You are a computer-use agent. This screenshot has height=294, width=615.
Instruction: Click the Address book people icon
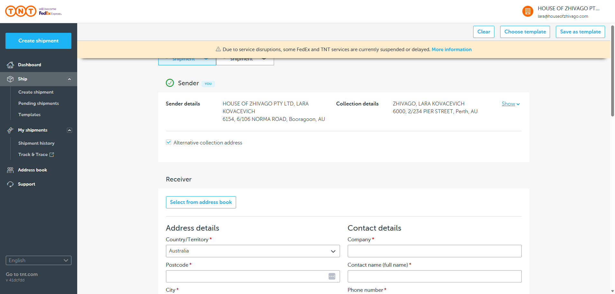(10, 170)
